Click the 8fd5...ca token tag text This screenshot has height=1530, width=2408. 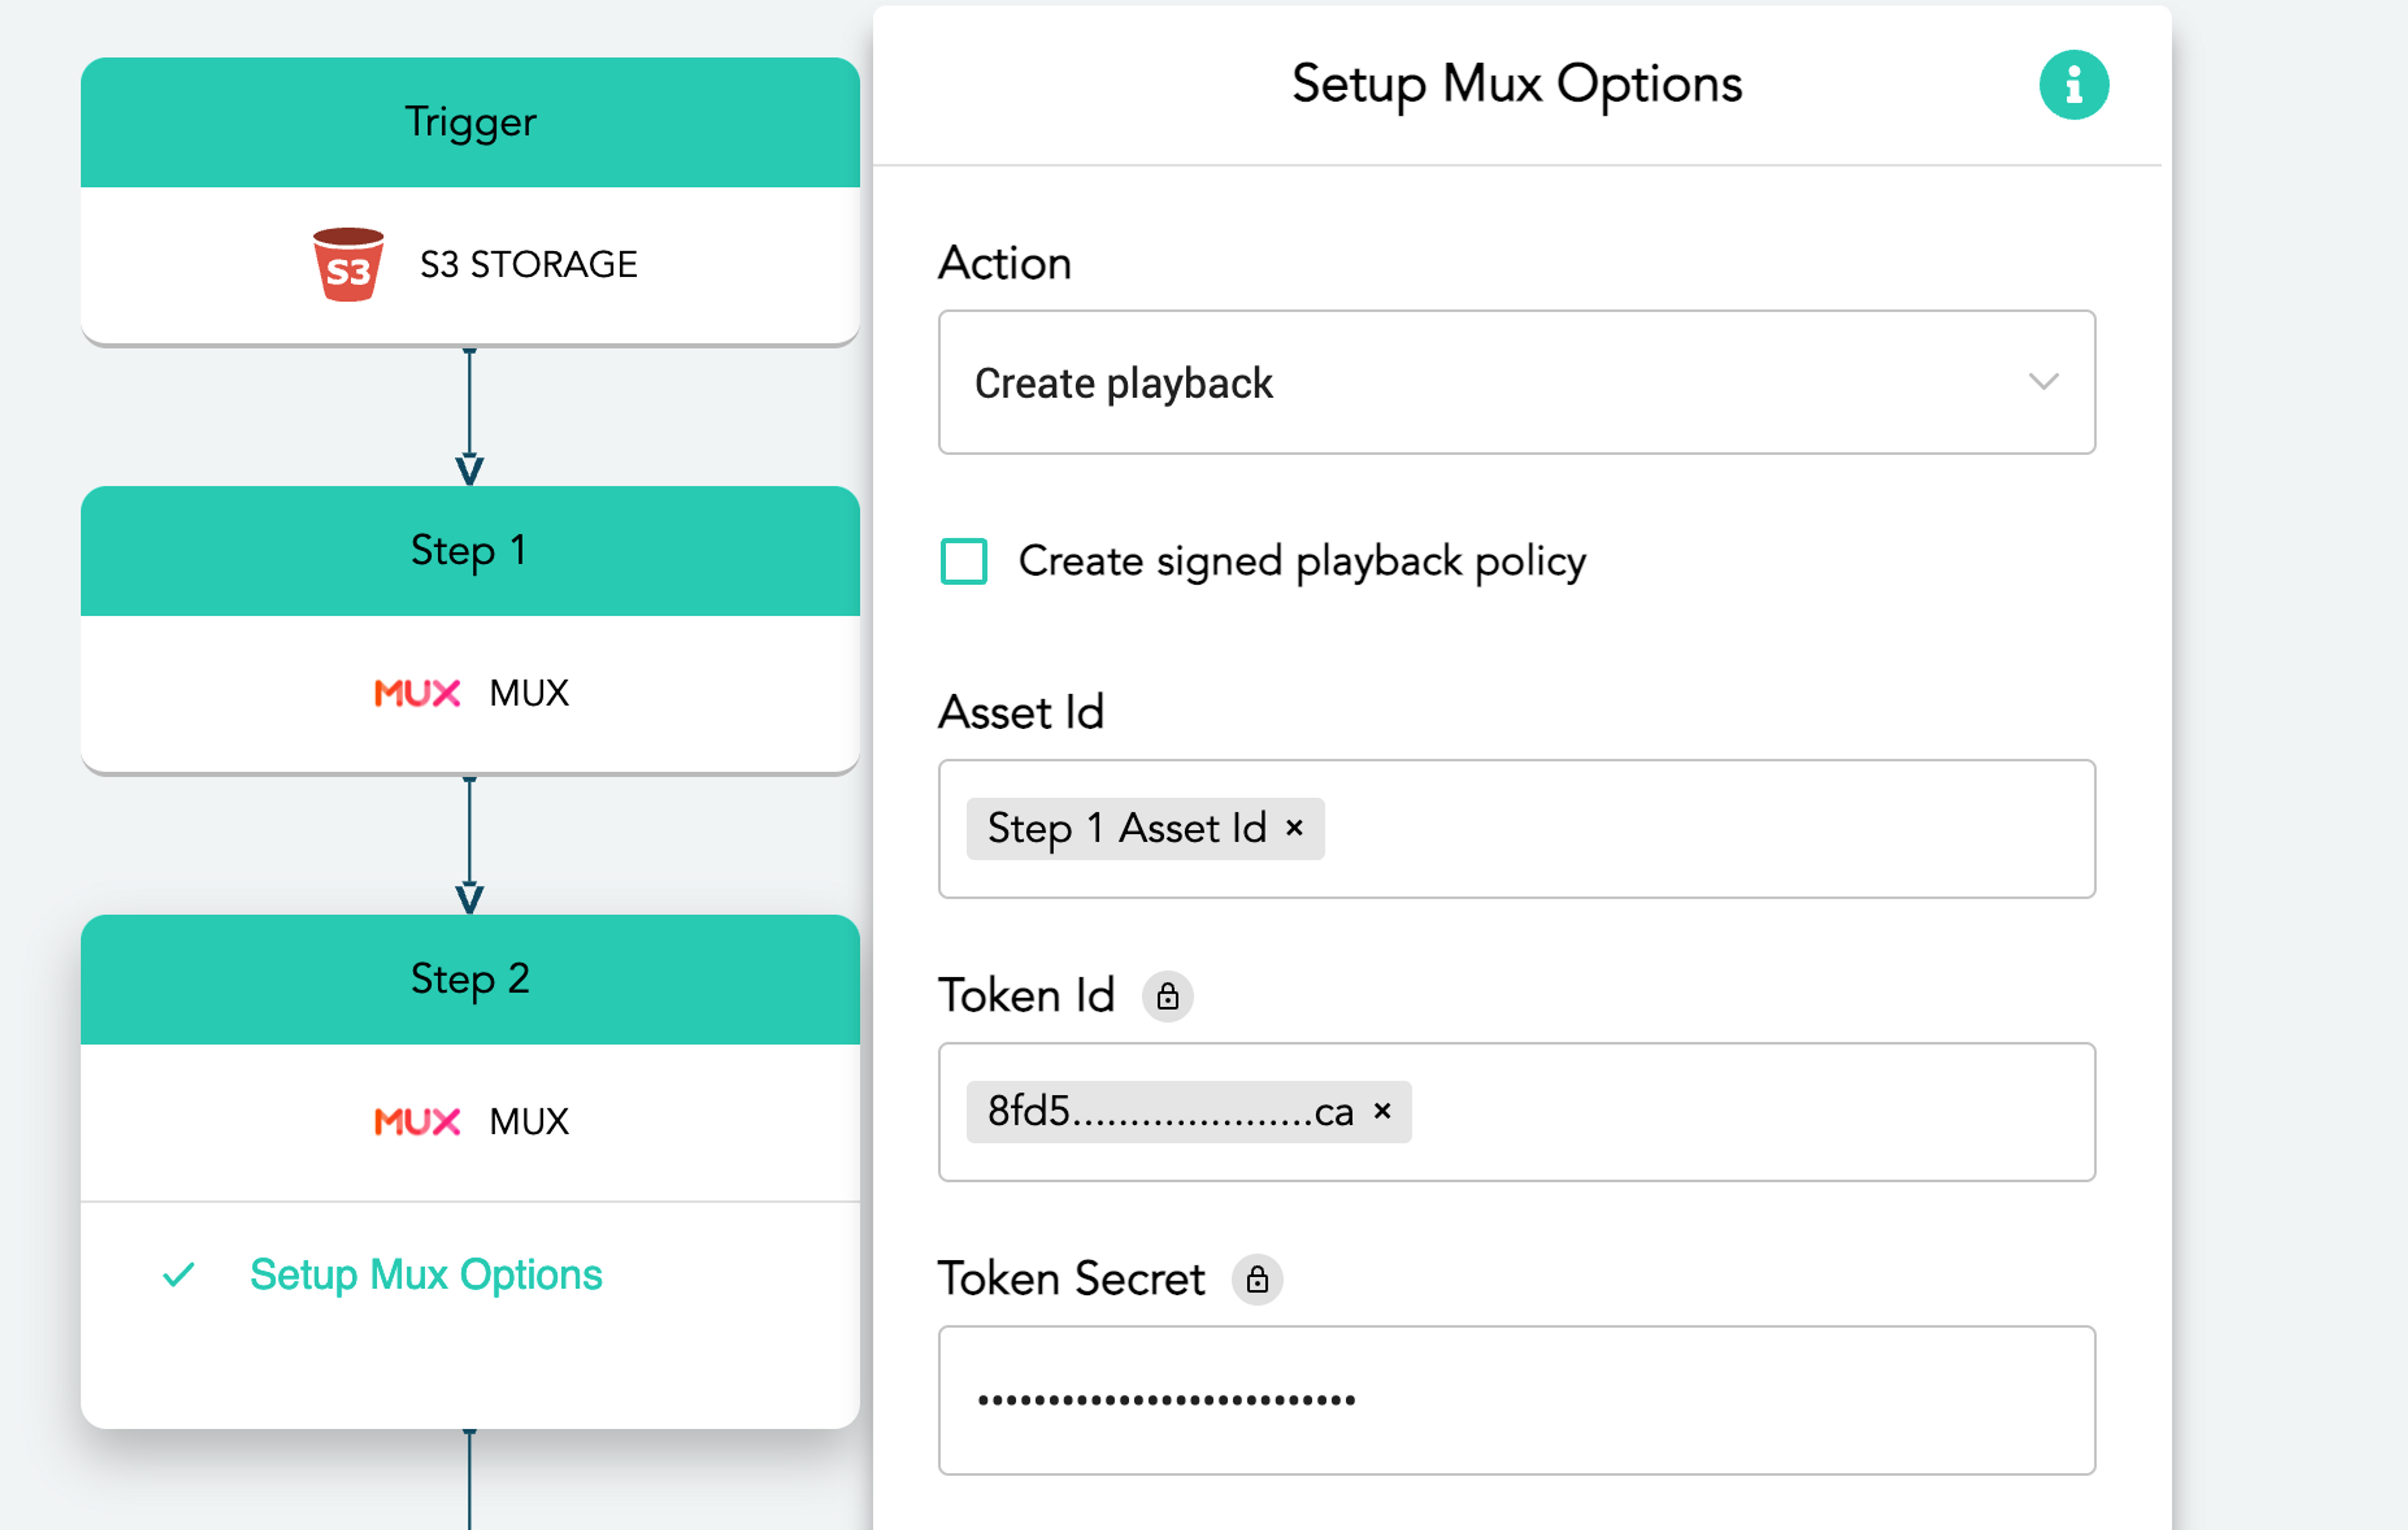[x=1170, y=1111]
